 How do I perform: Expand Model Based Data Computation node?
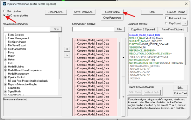coord(5,70)
